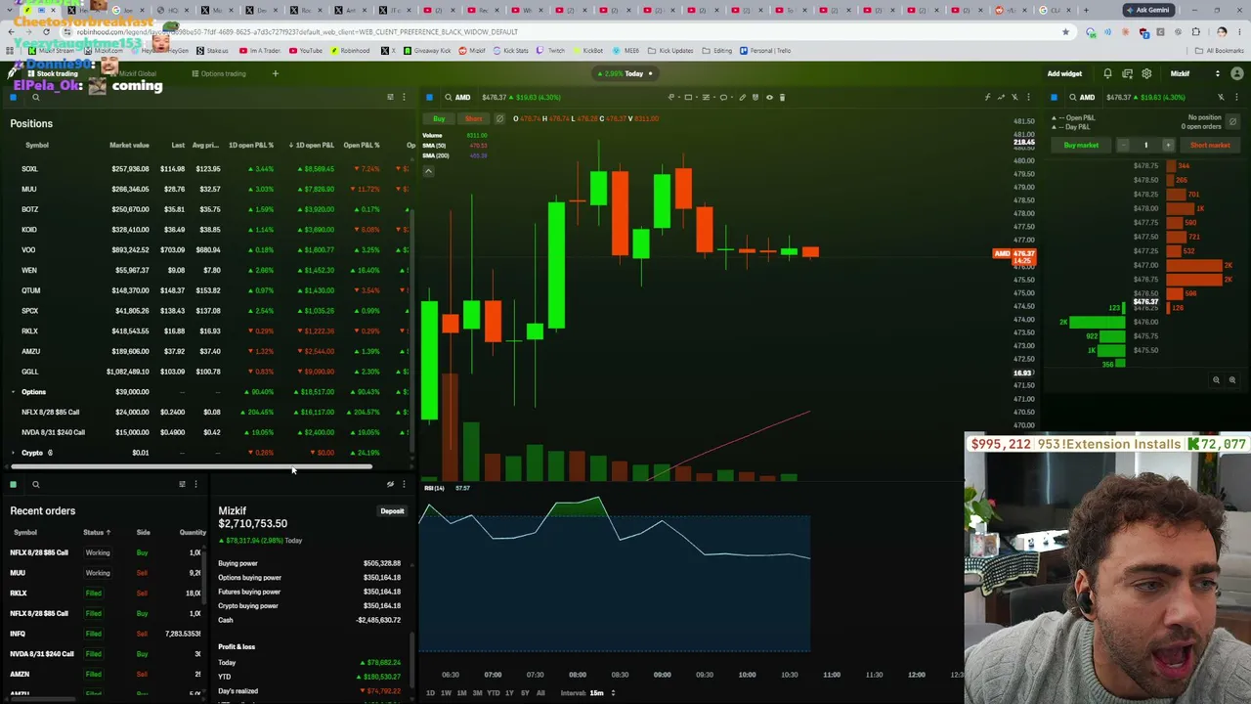Viewport: 1251px width, 704px height.
Task: Open the Twitch bookmark
Action: pos(552,51)
